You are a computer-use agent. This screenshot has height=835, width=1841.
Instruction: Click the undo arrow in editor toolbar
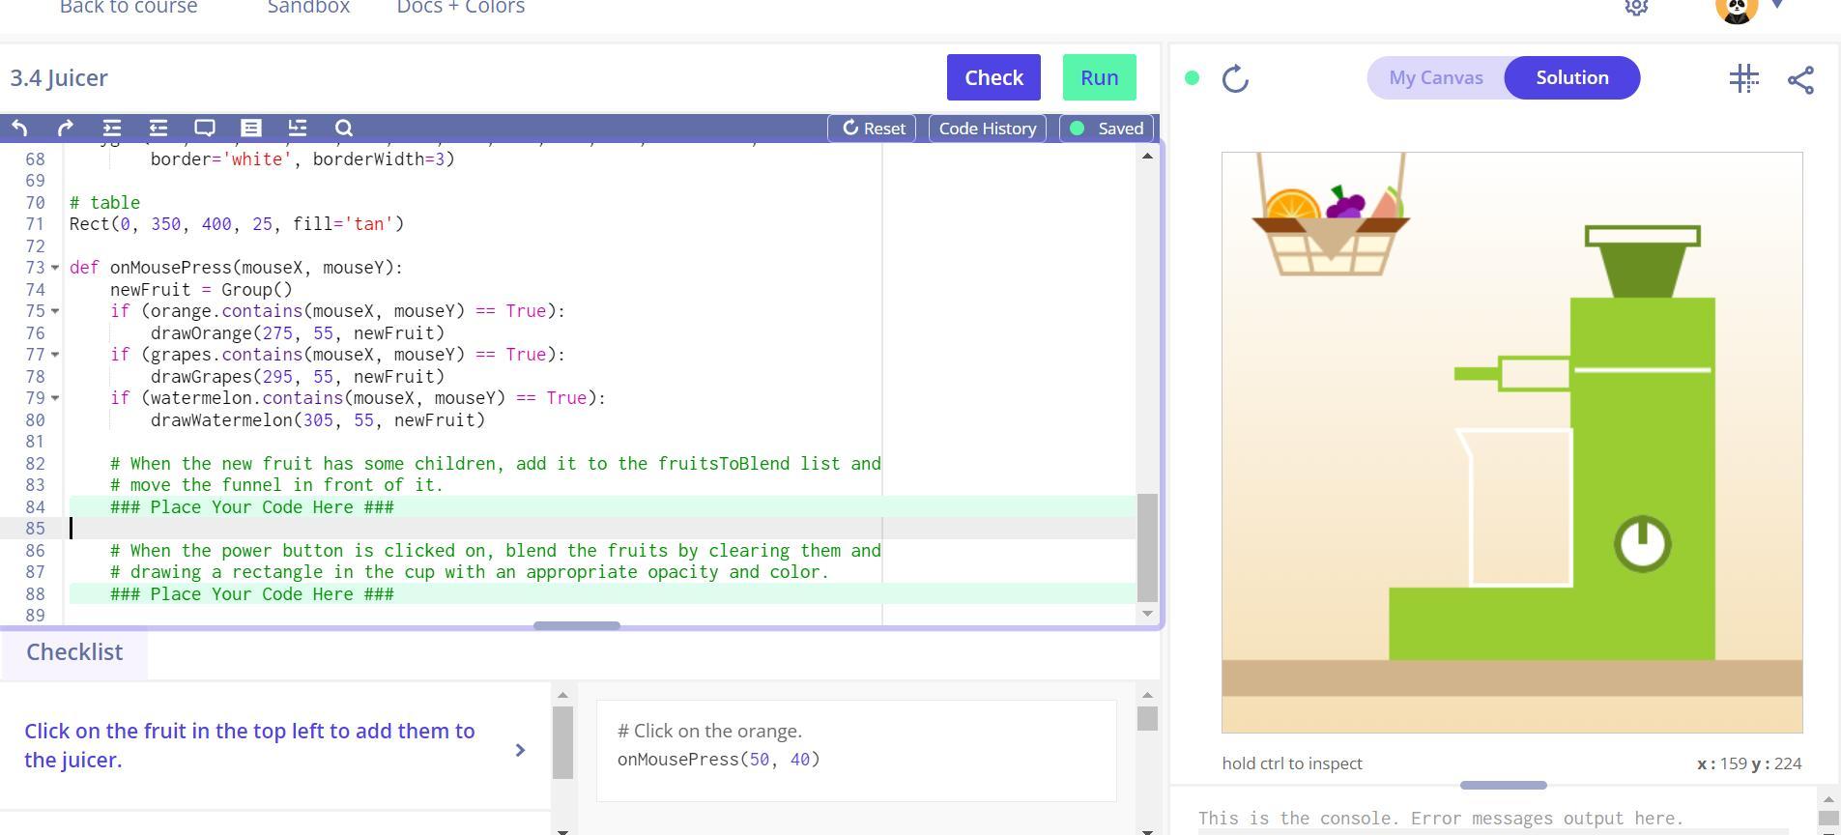[19, 128]
